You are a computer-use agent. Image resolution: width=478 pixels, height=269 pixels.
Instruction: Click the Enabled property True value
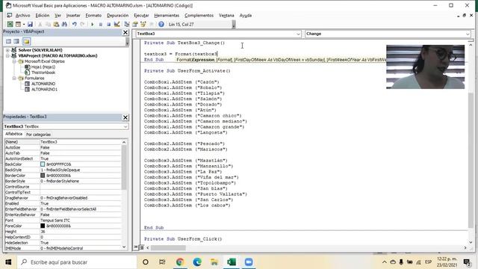81,203
